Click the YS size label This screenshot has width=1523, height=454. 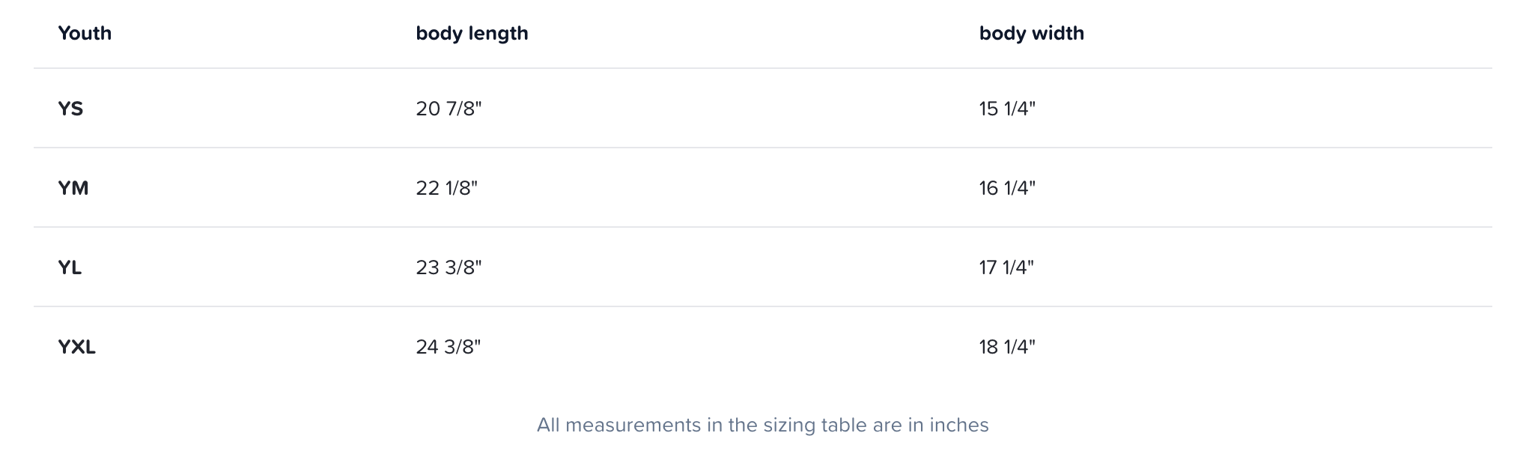(x=70, y=109)
